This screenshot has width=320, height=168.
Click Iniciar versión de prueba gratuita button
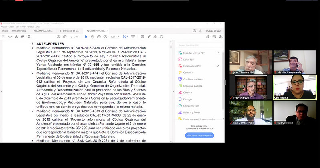click(199, 135)
